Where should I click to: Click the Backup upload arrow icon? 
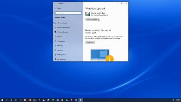[55, 37]
